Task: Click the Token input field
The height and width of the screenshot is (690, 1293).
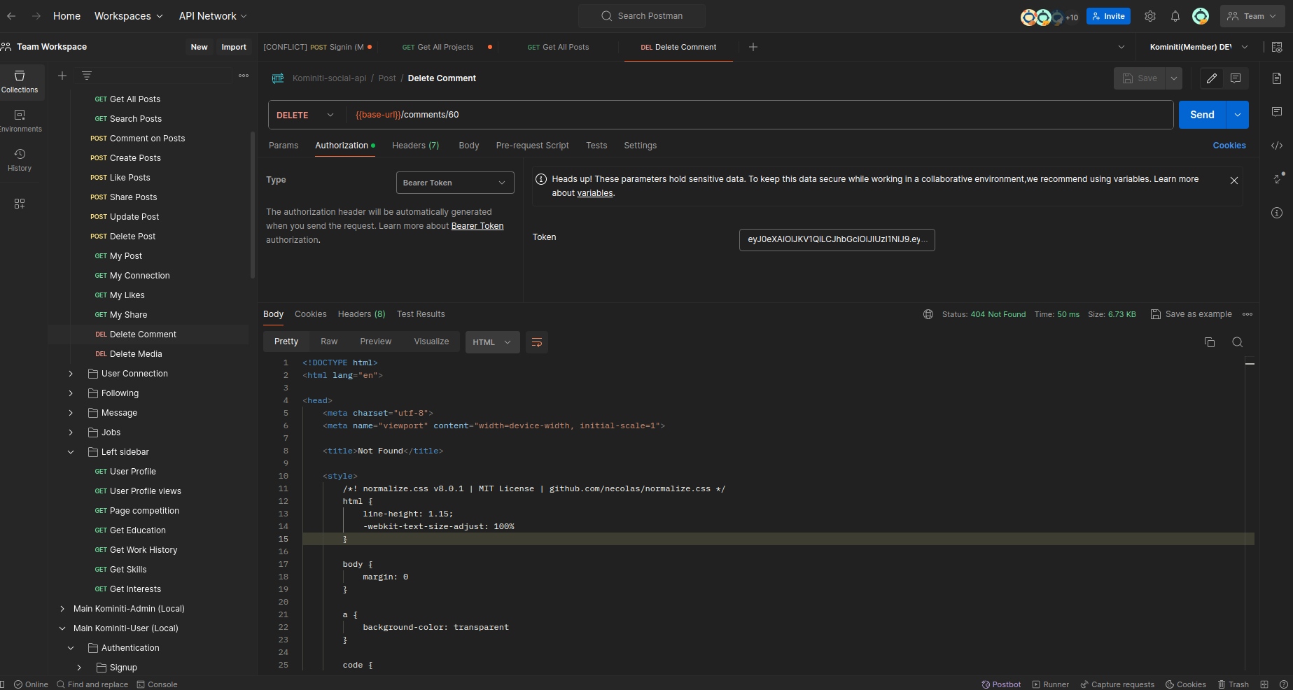Action: pos(837,239)
